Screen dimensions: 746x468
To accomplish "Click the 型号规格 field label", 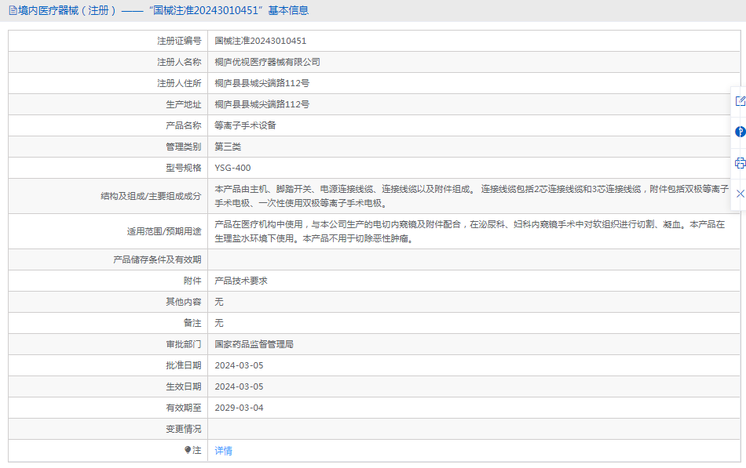I will [184, 168].
